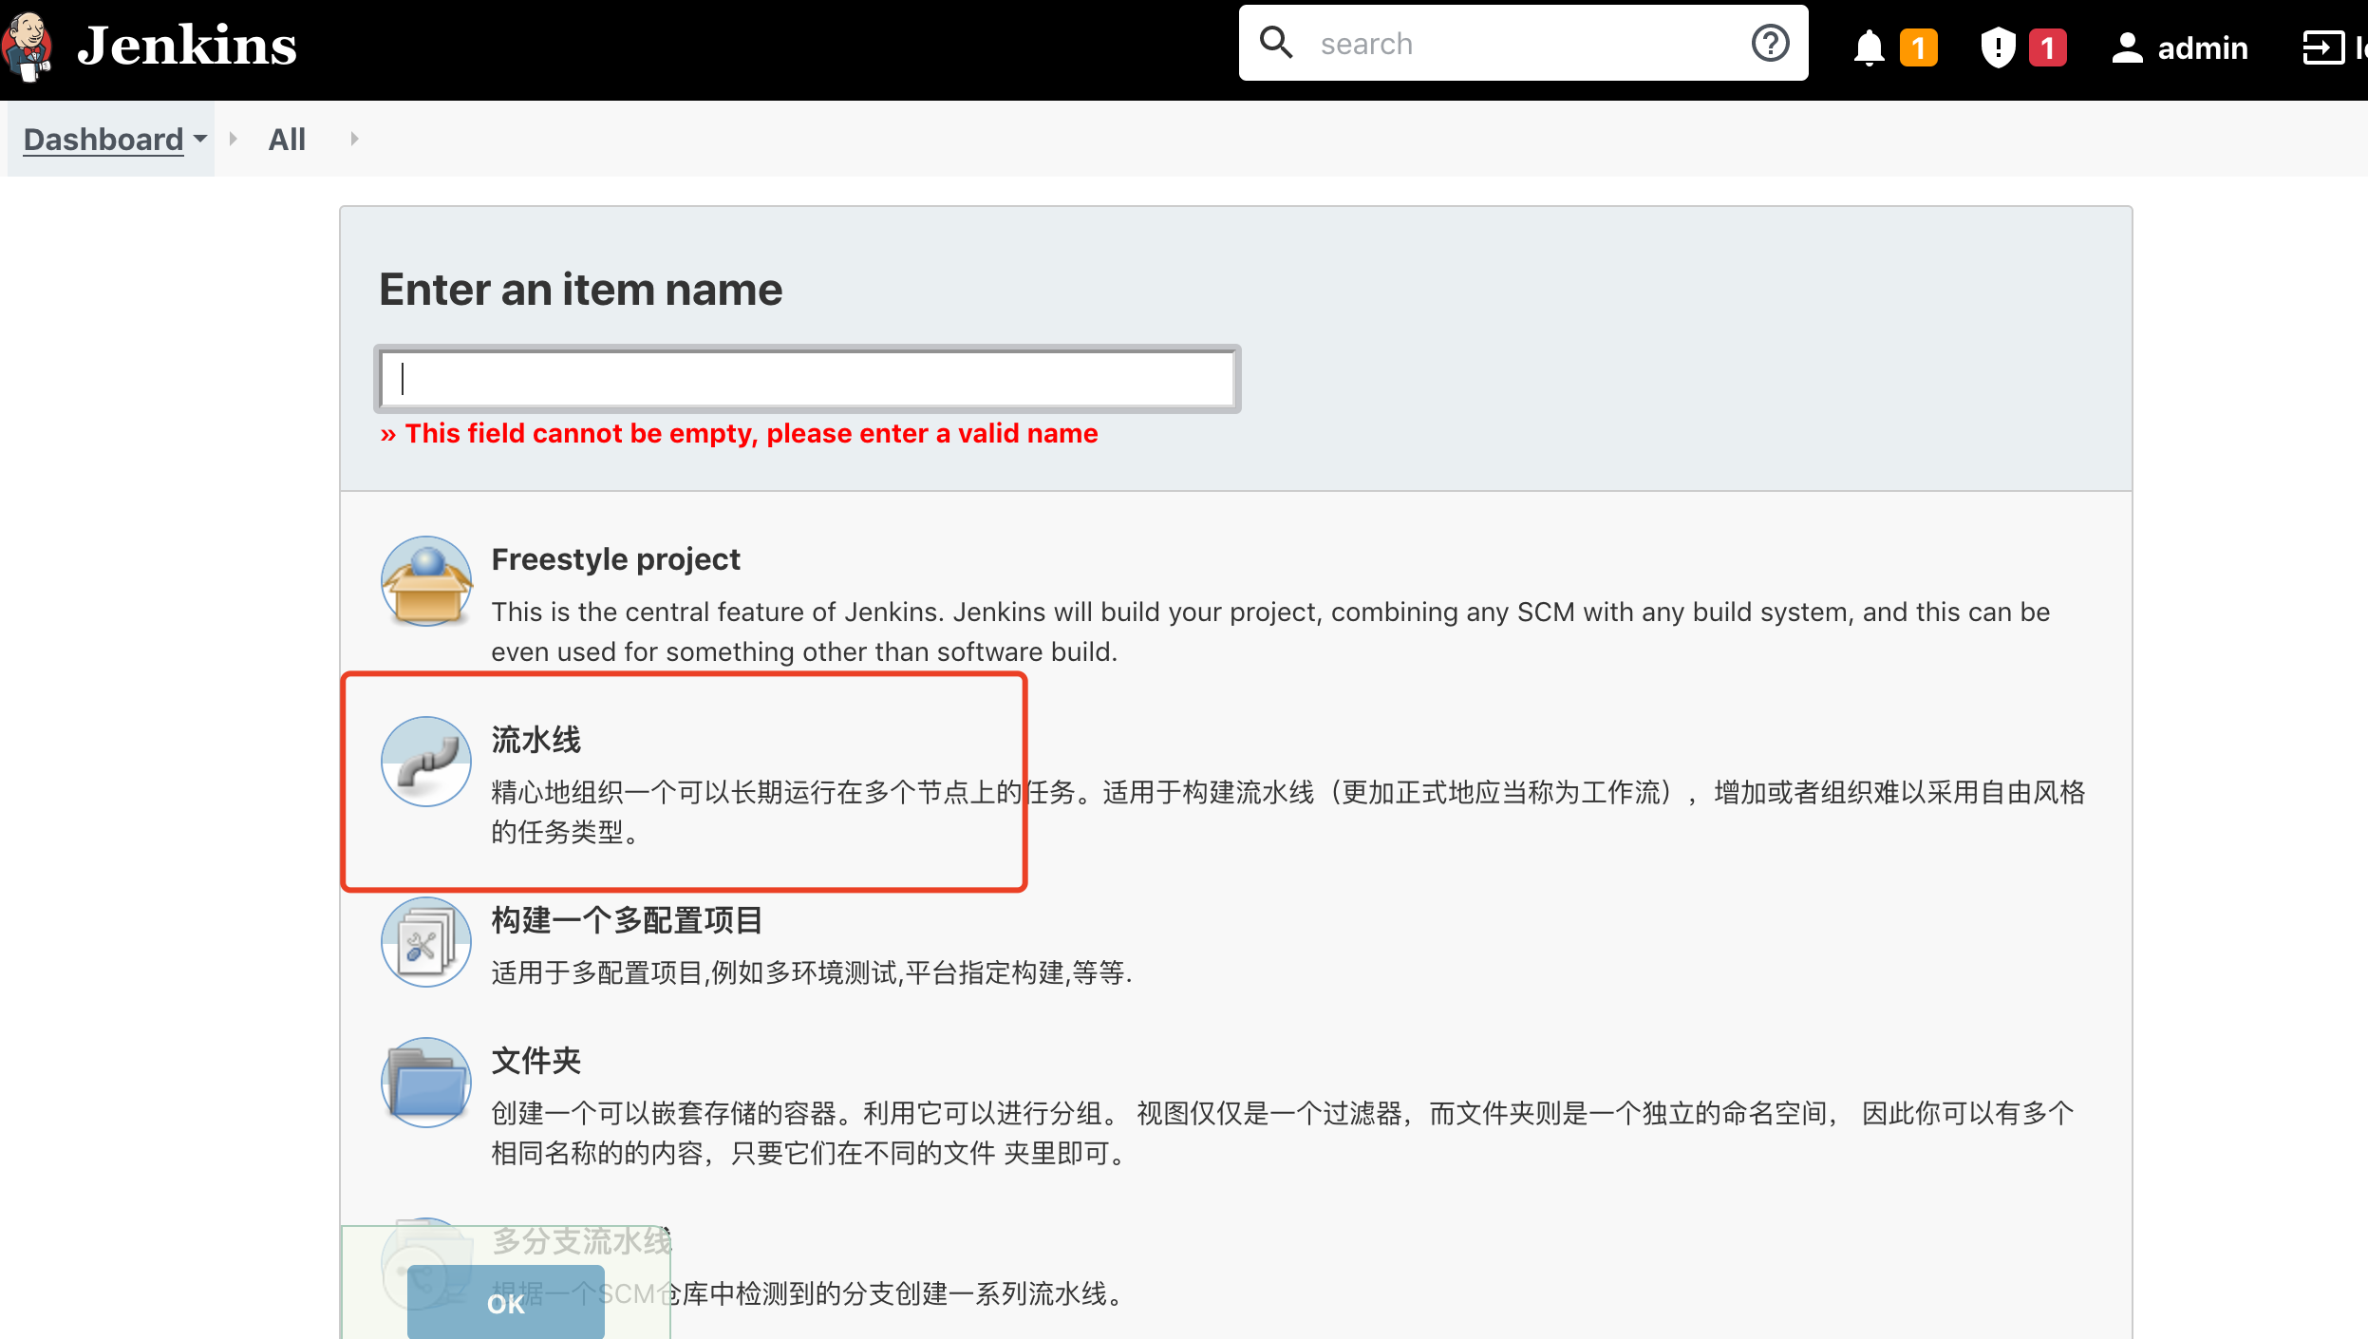The height and width of the screenshot is (1339, 2368).
Task: Click the Jenkins butler logo icon
Action: pyautogui.click(x=27, y=46)
